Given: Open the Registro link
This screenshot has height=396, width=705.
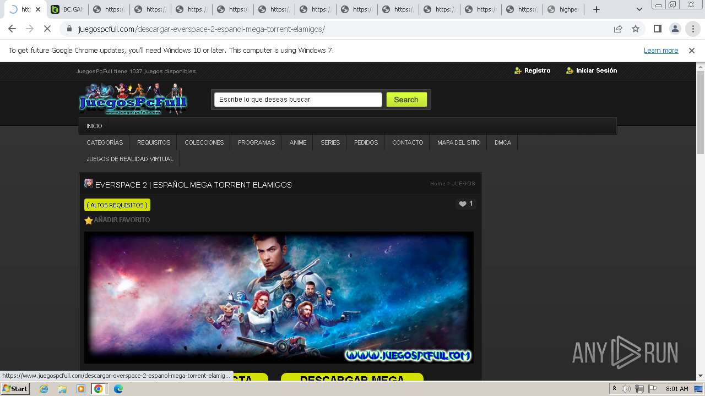Looking at the screenshot, I should click(x=537, y=70).
